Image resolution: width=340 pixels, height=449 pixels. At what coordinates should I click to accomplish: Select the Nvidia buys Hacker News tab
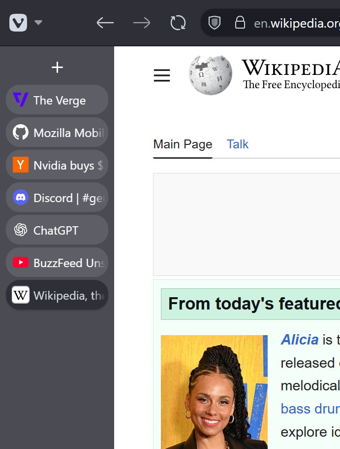pyautogui.click(x=57, y=165)
